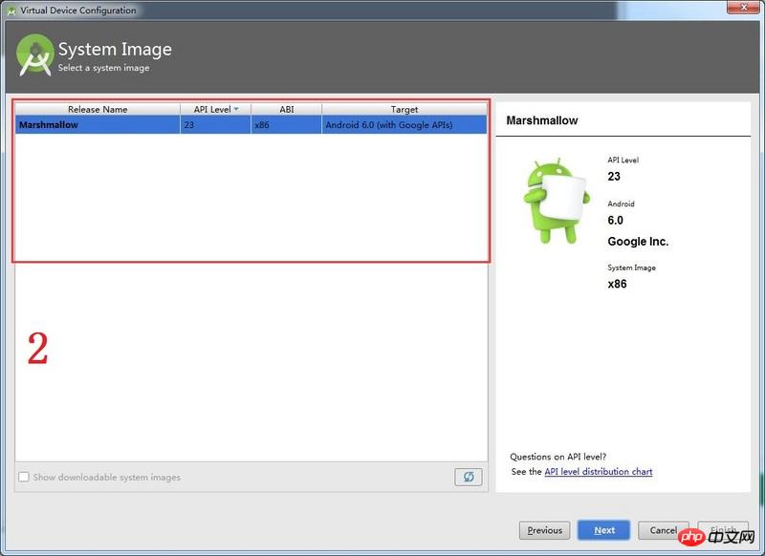Viewport: 765px width, 556px height.
Task: Enable Show downloadable system images checkbox
Action: pyautogui.click(x=23, y=477)
